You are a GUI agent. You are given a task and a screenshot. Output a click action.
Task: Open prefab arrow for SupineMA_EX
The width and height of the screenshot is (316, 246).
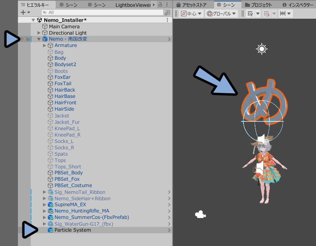(169, 205)
